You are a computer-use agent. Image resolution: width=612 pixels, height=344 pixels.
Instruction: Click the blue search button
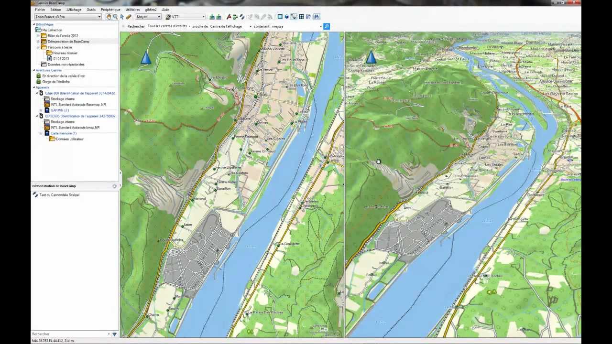pos(327,26)
